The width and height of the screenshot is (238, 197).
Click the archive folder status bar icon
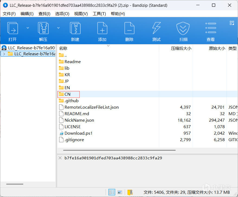(130, 192)
